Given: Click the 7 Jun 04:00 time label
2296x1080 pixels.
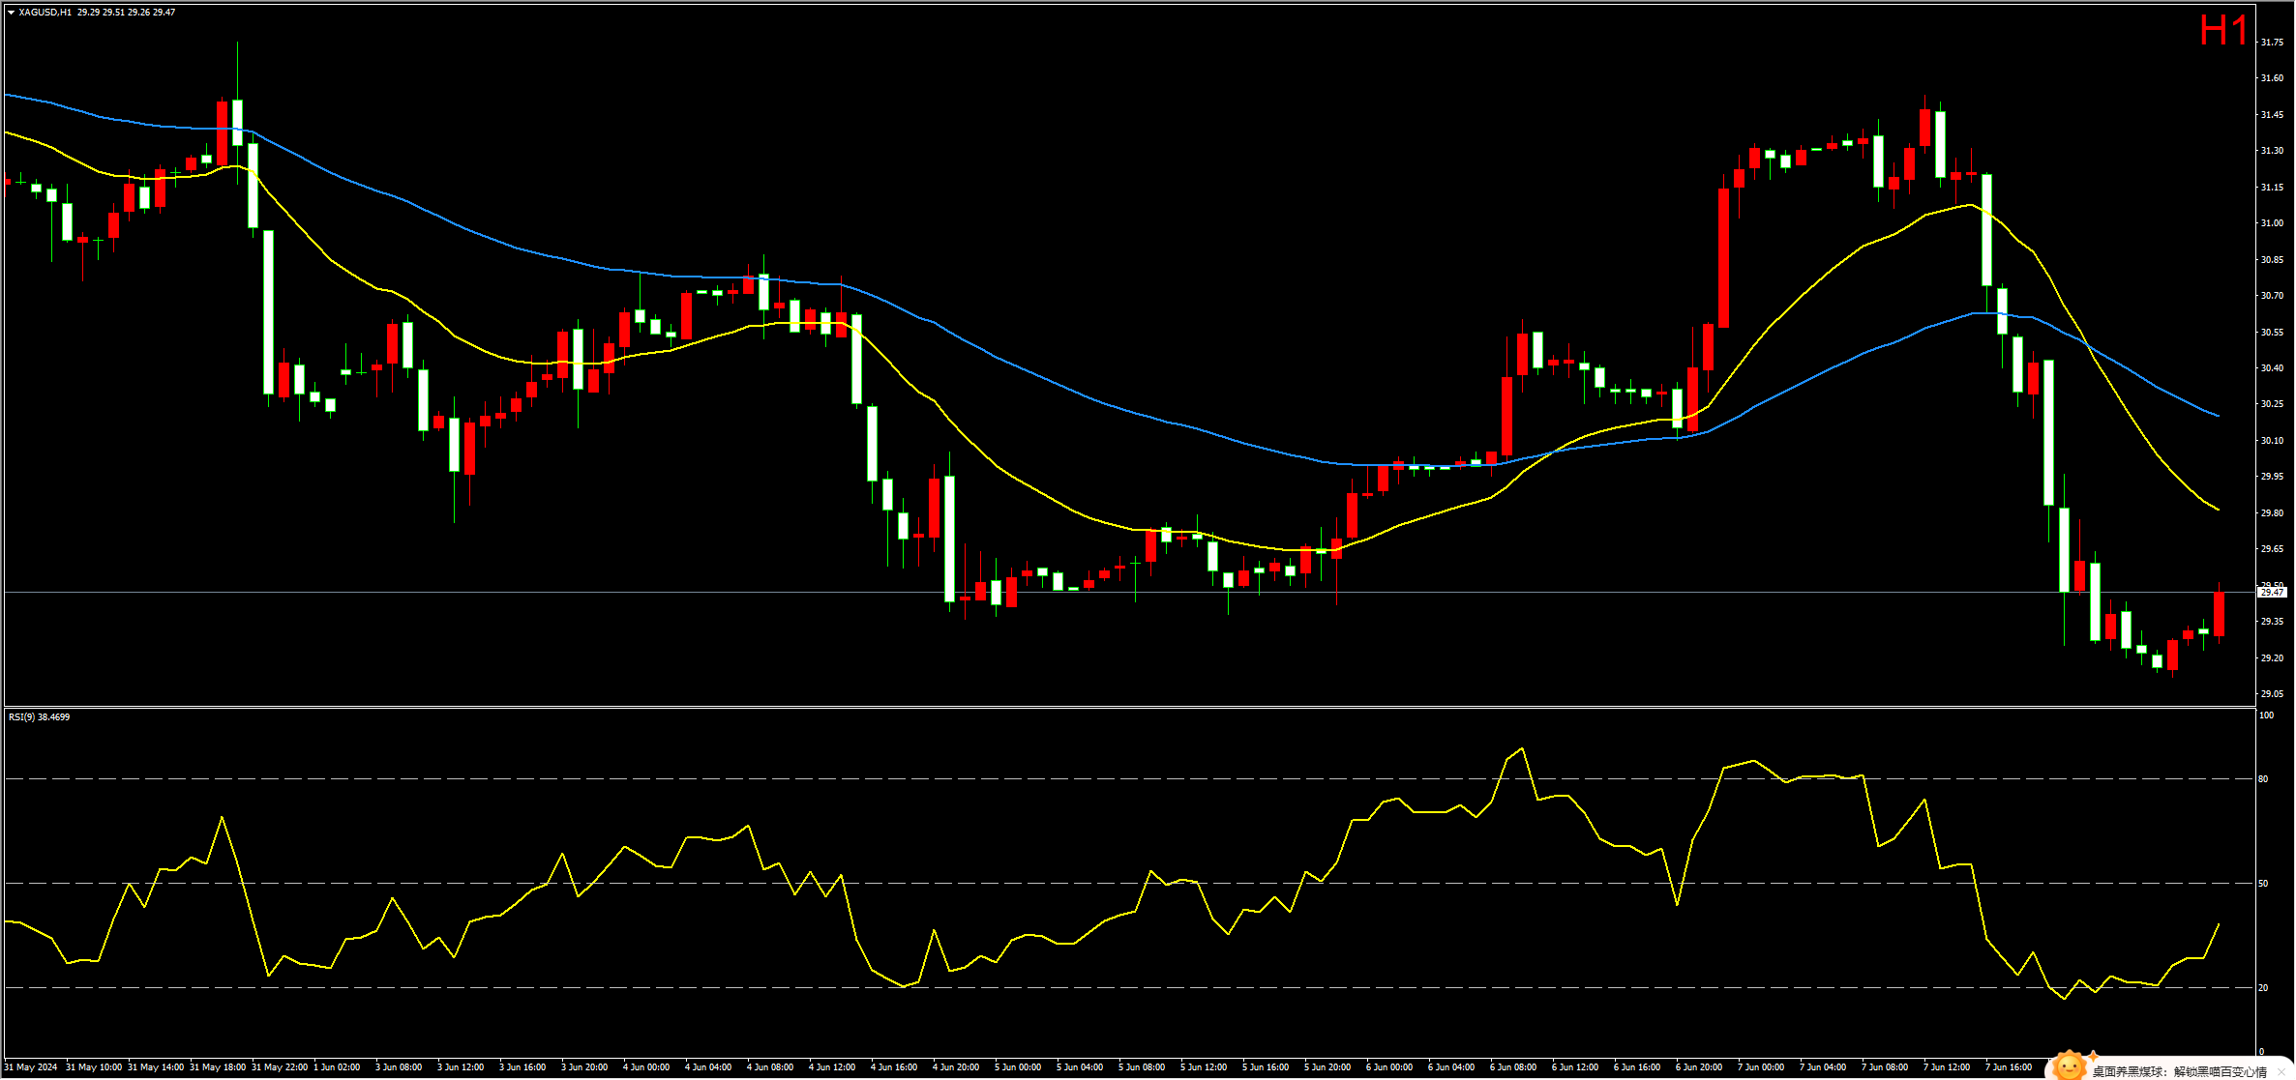Looking at the screenshot, I should (x=1823, y=1067).
